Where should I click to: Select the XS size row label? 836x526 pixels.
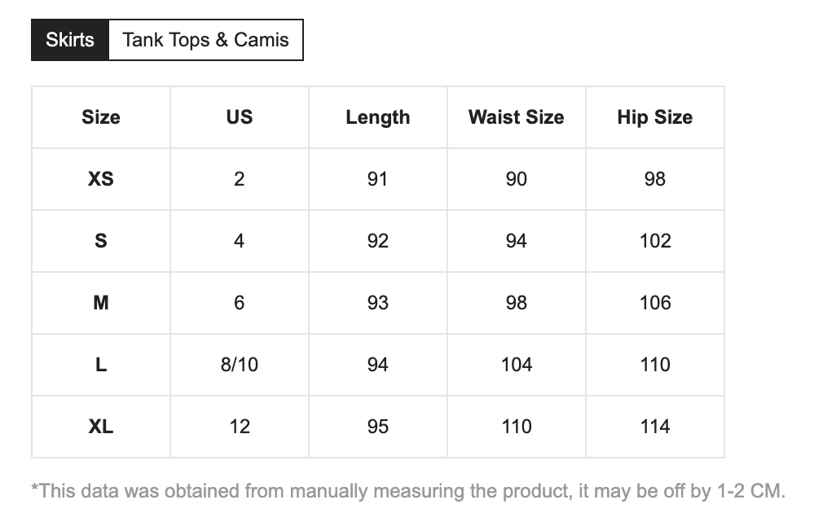pyautogui.click(x=101, y=179)
